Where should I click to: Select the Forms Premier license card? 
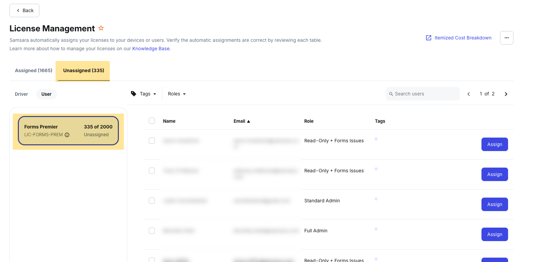tap(68, 131)
